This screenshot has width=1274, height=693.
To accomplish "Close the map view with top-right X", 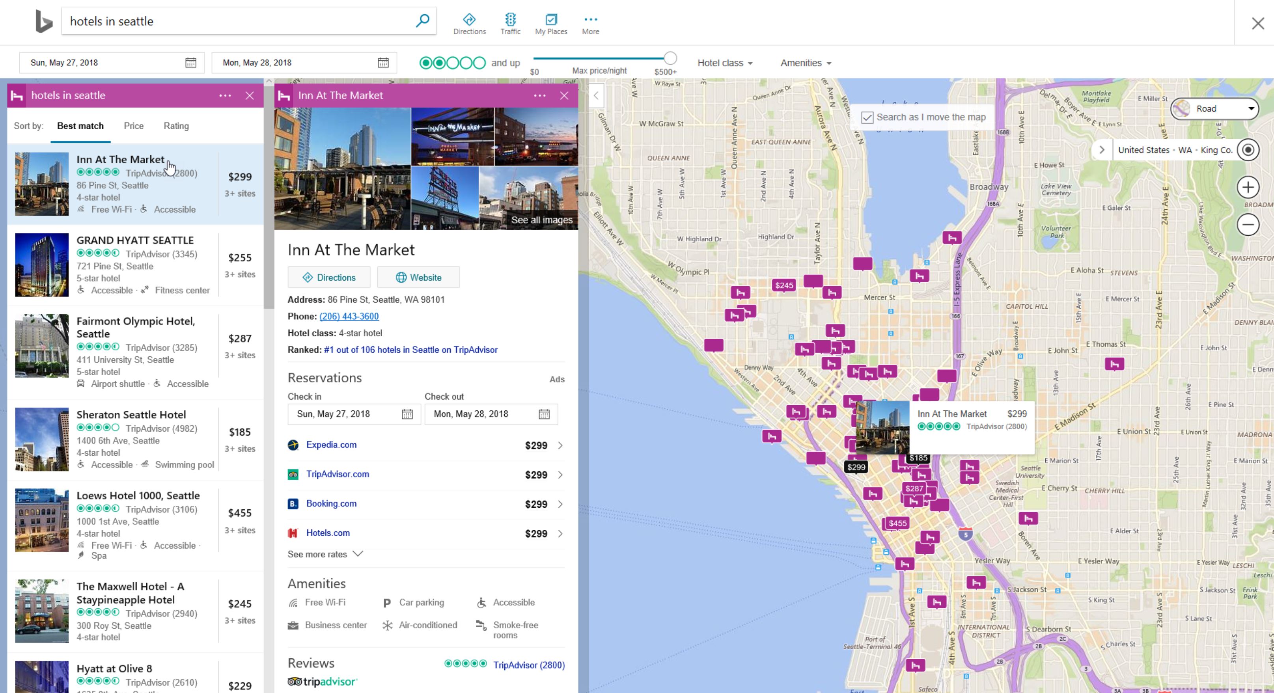I will point(1258,23).
